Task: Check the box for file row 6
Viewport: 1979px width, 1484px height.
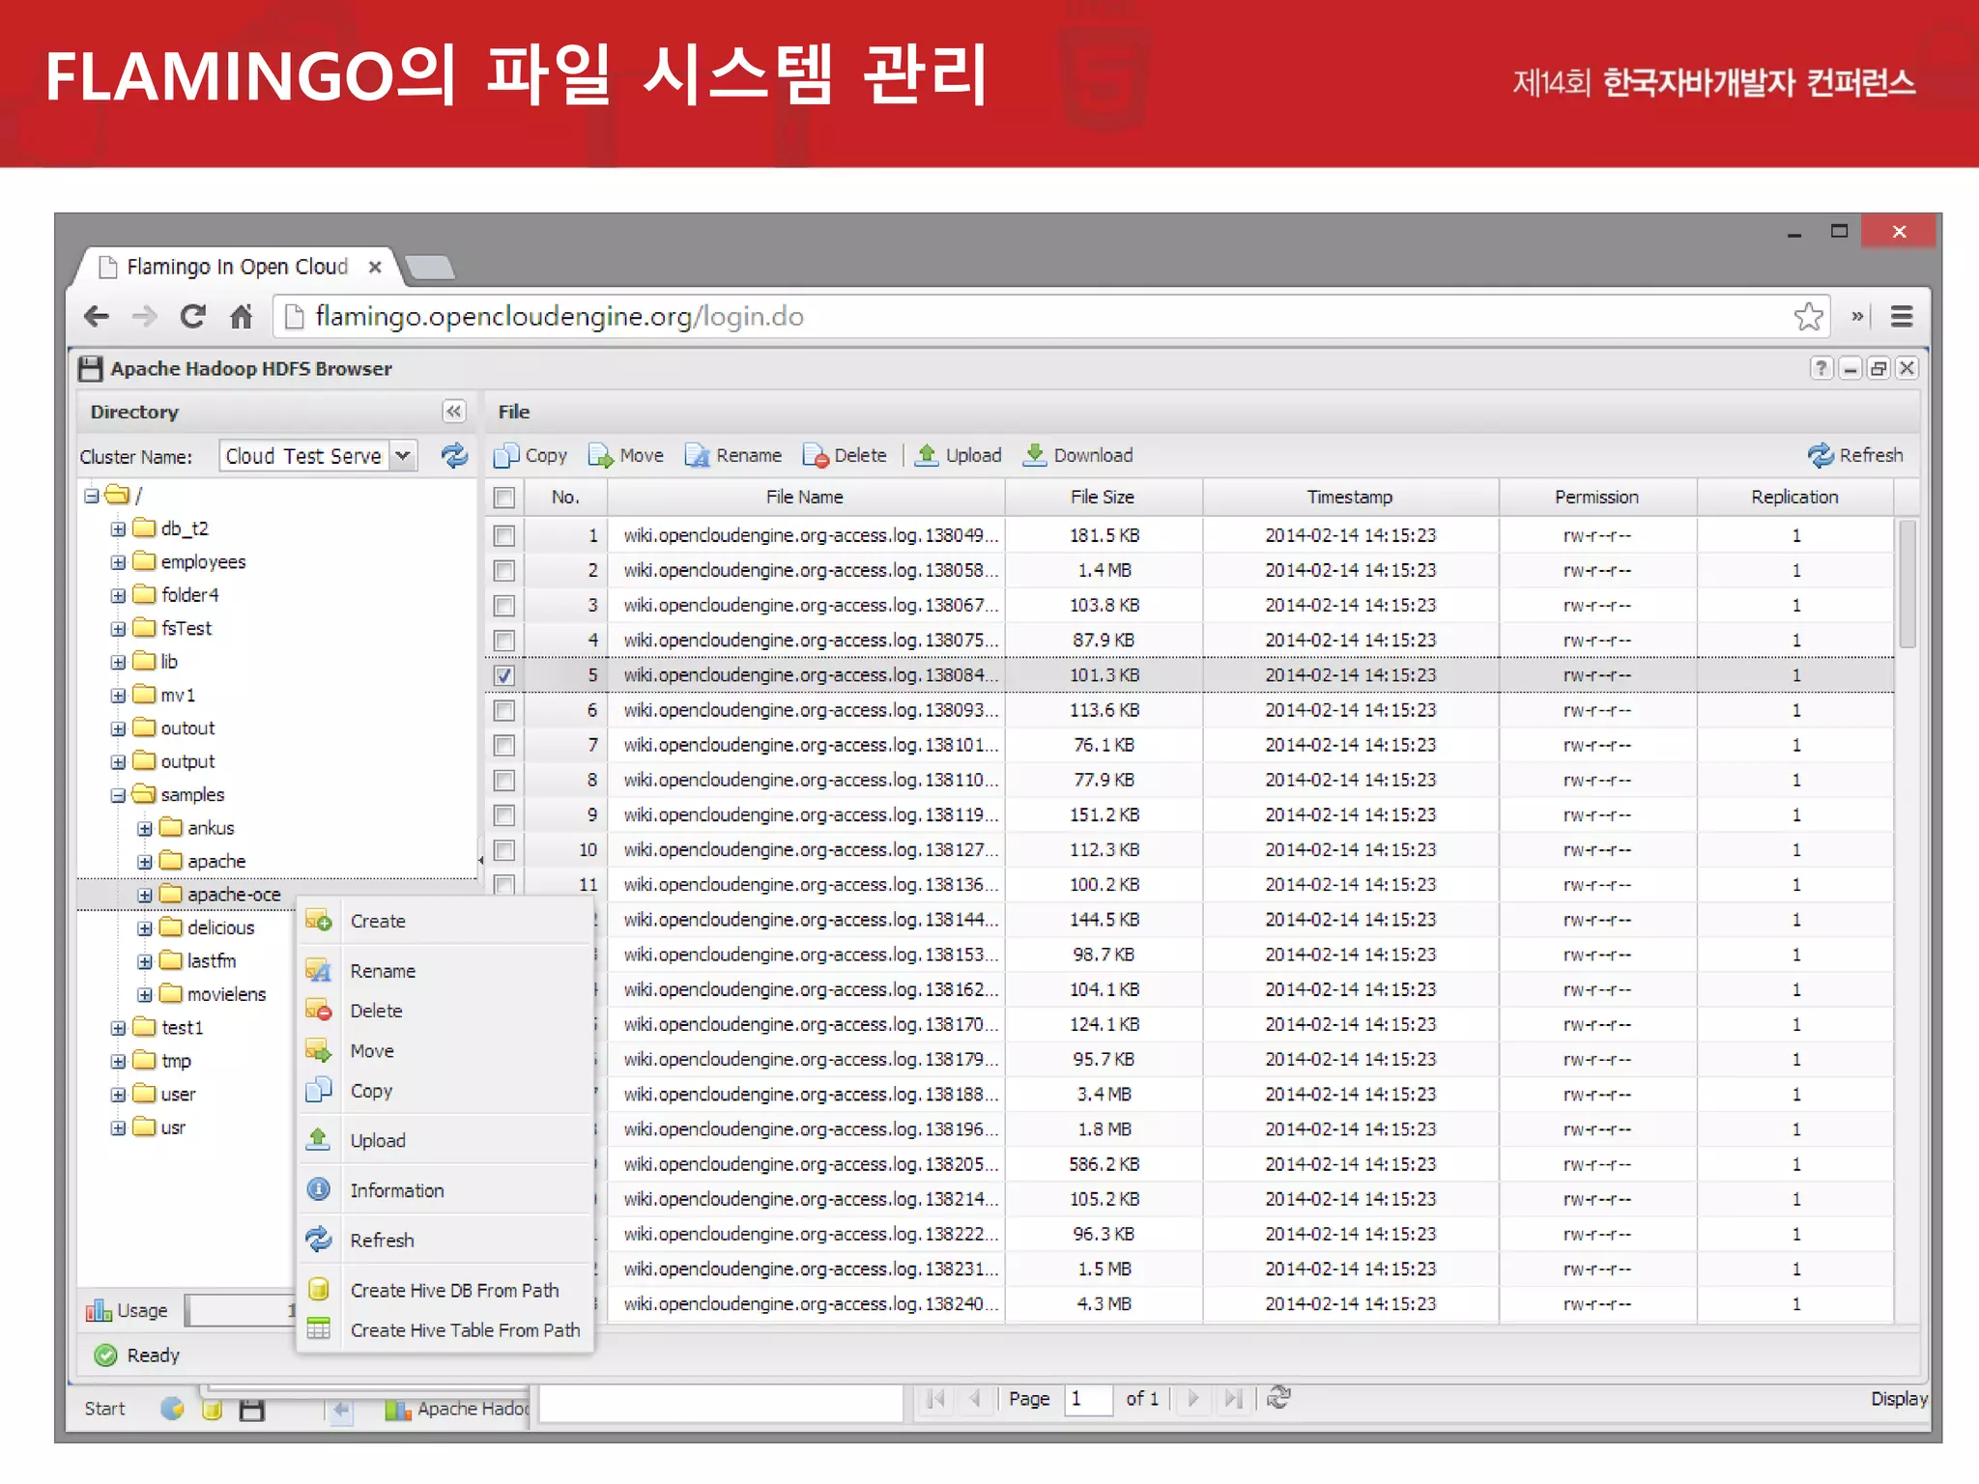Action: tap(504, 710)
